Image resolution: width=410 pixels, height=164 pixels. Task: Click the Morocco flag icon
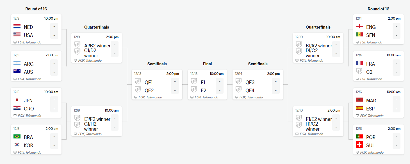pyautogui.click(x=359, y=100)
